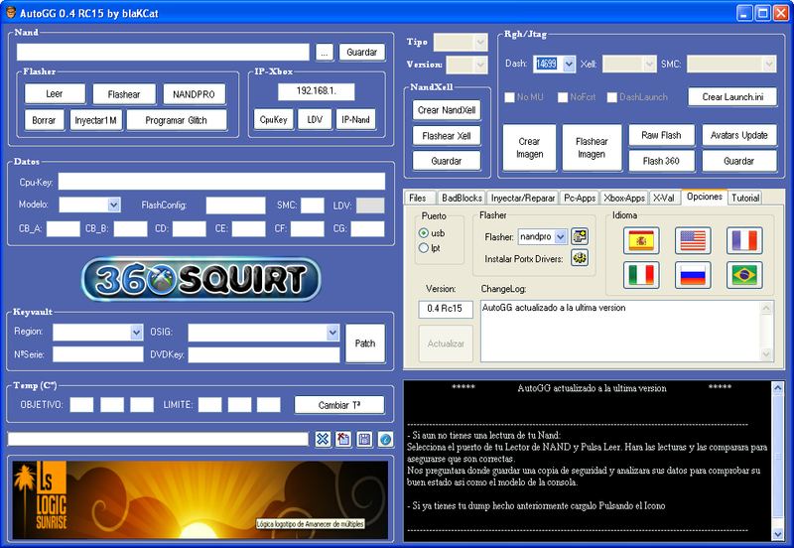
Task: Click the Flashear Xell button
Action: 447,136
